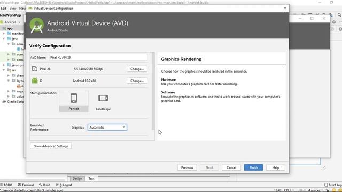
Task: Maximize the background AVD Manager window
Action: click(x=312, y=19)
